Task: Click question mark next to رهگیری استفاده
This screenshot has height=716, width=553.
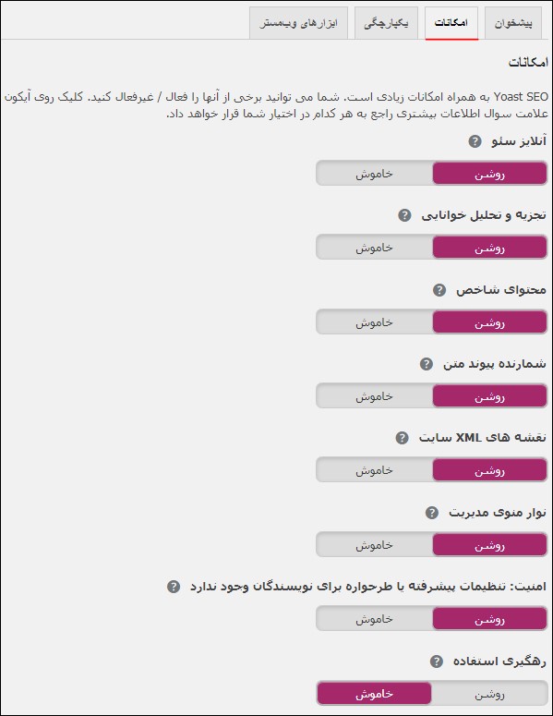Action: click(436, 661)
